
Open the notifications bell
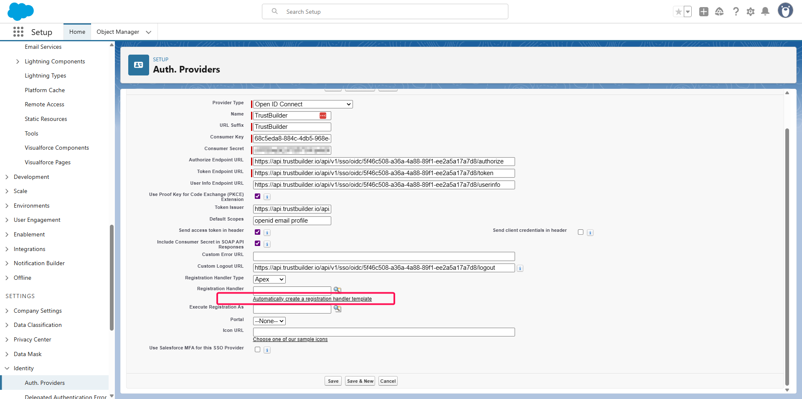click(765, 12)
